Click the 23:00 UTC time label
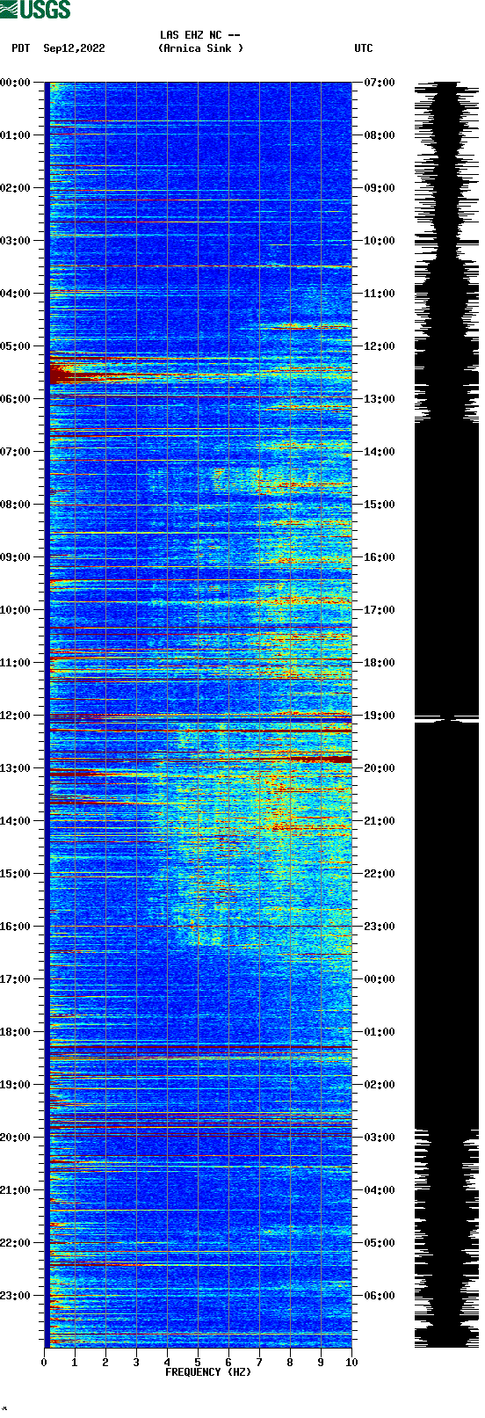Viewport: 485px width, 1418px height. [380, 927]
